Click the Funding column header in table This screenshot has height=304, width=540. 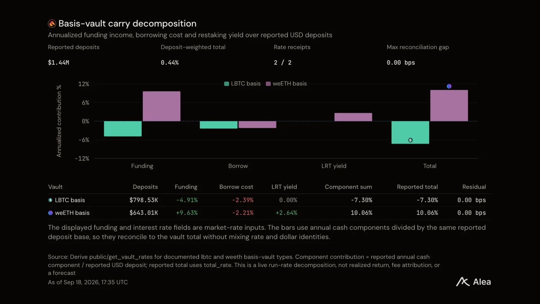pos(186,187)
